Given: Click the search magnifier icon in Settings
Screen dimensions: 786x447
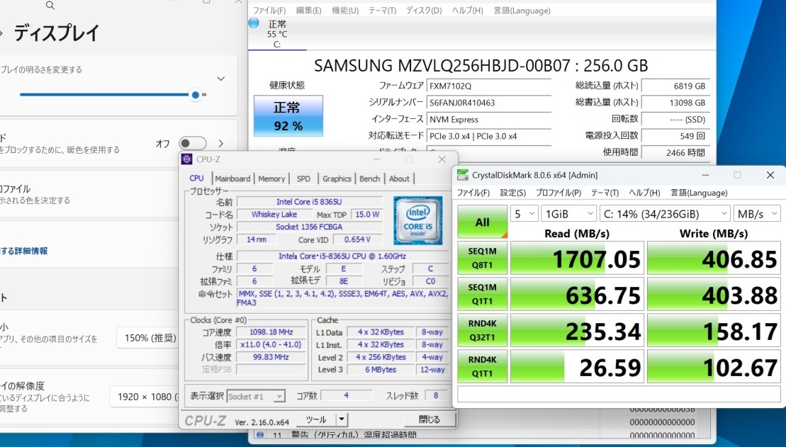Looking at the screenshot, I should [50, 5].
